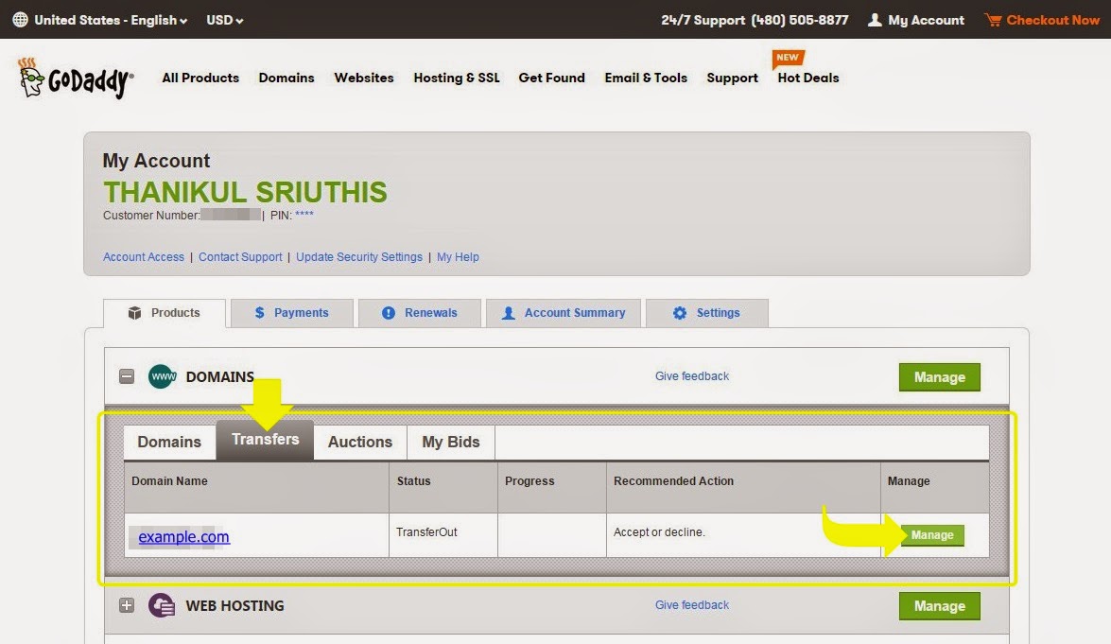Switch to the Renewals tab

tap(420, 313)
